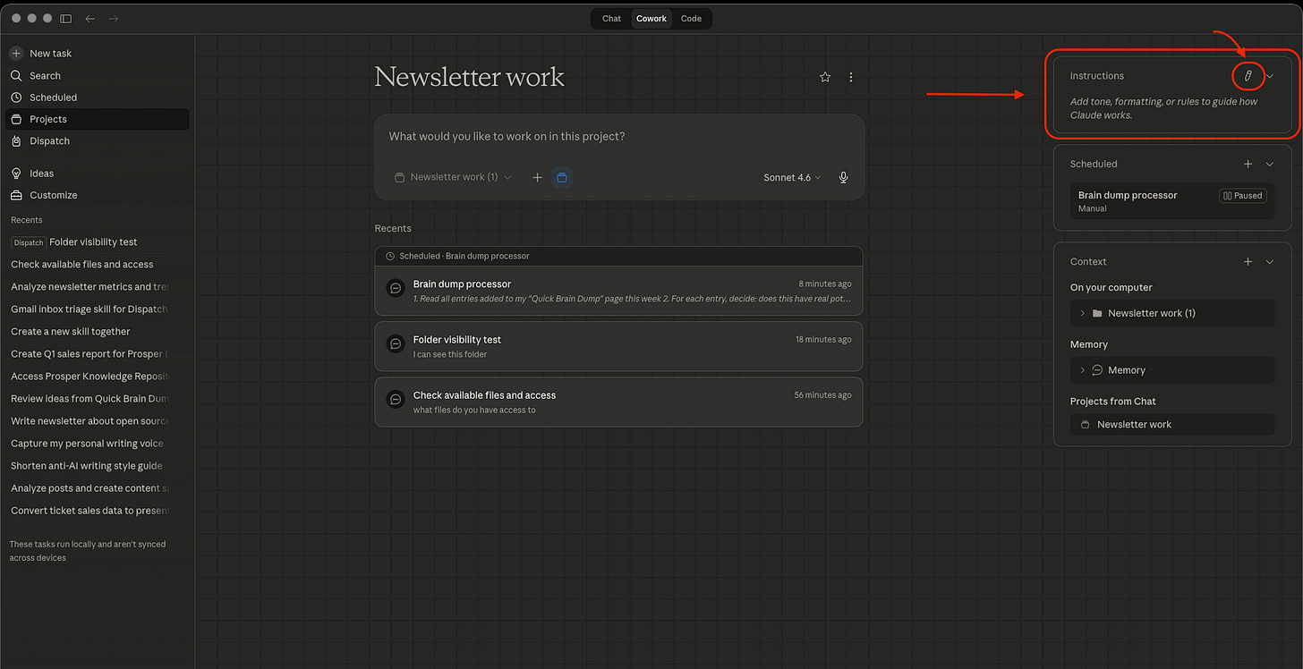Switch to the Chat tab

[x=612, y=19]
